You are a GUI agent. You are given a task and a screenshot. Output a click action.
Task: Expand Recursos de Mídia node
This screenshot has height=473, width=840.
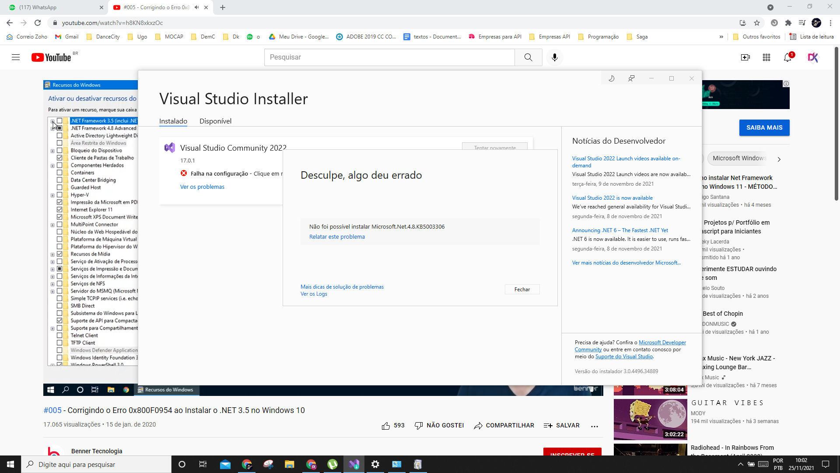[x=52, y=255]
